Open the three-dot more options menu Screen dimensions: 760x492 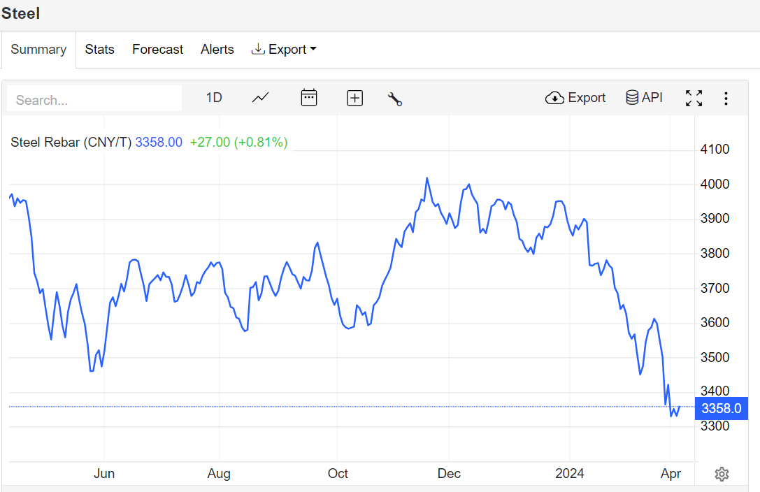coord(726,99)
